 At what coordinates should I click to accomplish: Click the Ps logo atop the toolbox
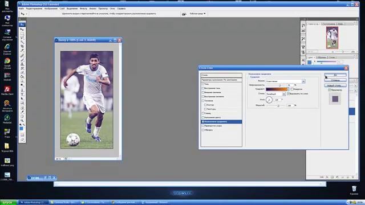(22, 24)
